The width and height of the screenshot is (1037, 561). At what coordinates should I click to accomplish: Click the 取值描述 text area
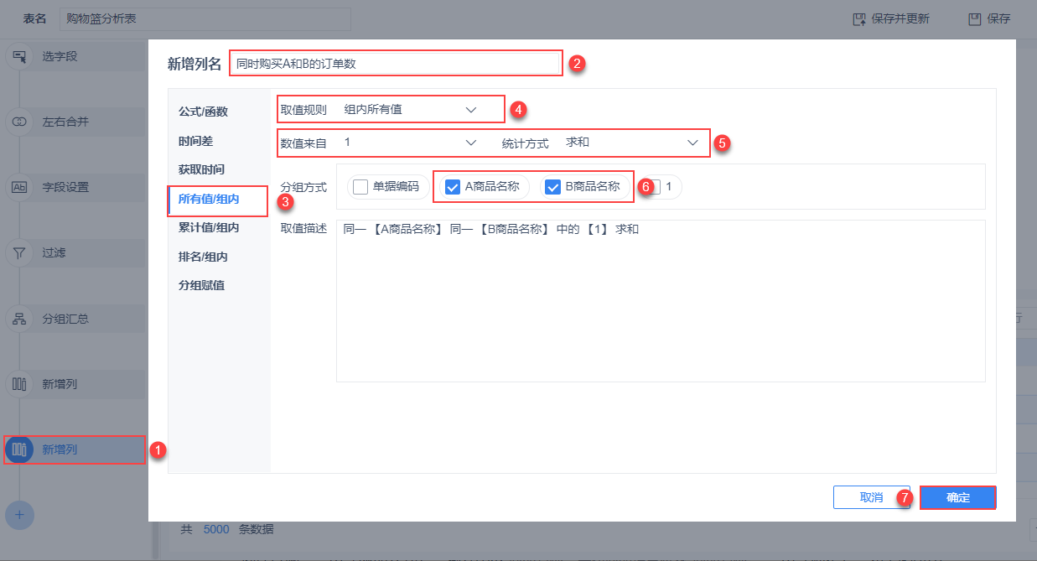tap(661, 301)
